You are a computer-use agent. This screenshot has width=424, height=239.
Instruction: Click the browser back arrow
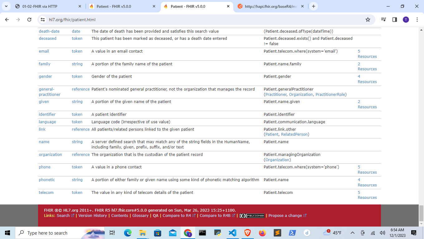pos(7,20)
